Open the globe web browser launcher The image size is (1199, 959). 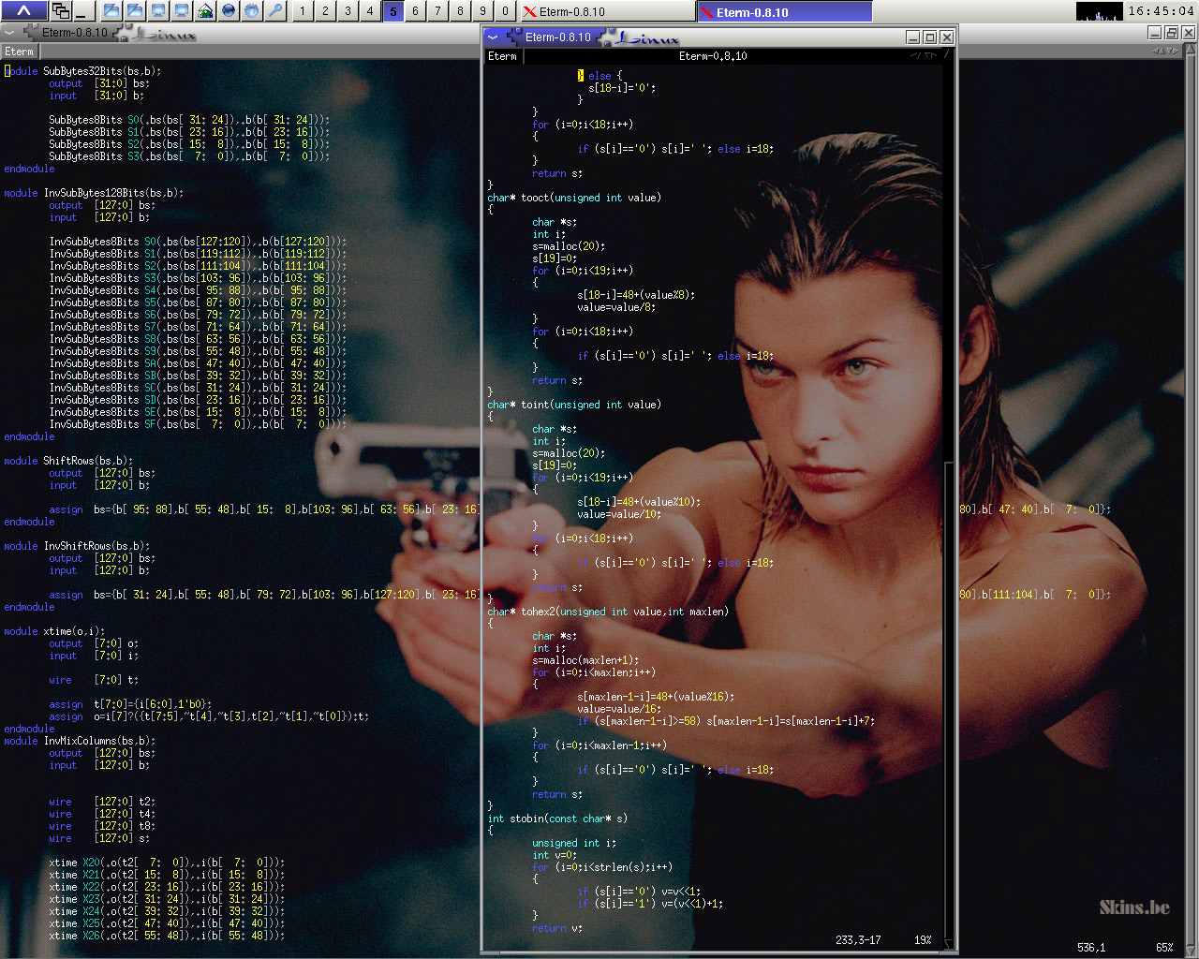[x=229, y=11]
